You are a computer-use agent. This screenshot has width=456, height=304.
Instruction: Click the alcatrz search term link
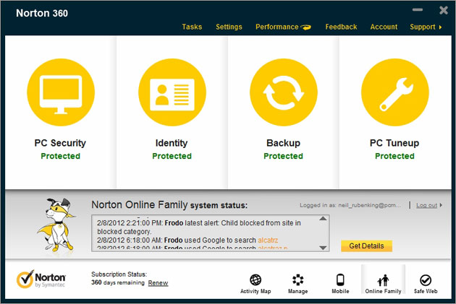268,240
